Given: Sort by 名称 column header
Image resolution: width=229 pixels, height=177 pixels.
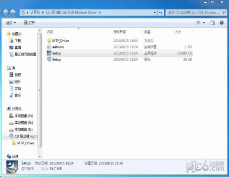Looking at the screenshot, I should tap(50, 32).
